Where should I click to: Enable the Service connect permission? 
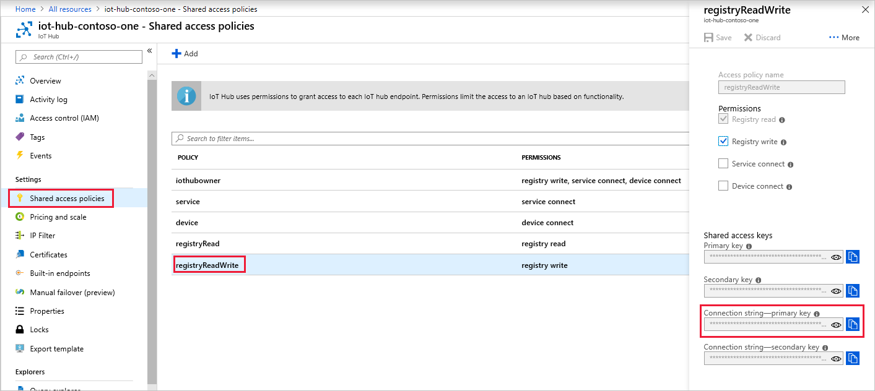click(x=723, y=164)
